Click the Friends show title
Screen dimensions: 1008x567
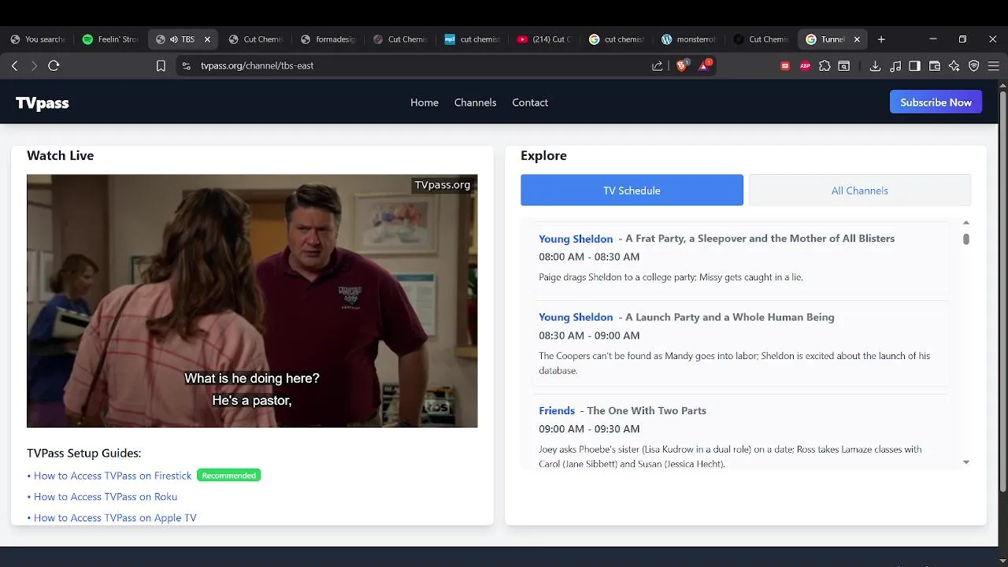point(557,411)
